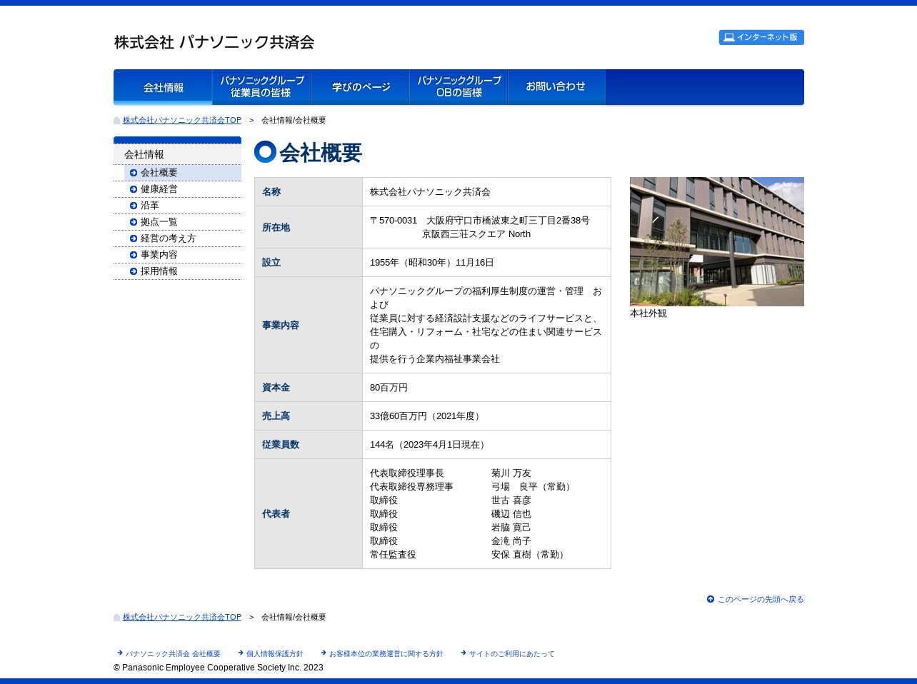Click the arrow icon beside sidebar 健康経営
The width and height of the screenshot is (917, 684).
pyautogui.click(x=134, y=189)
